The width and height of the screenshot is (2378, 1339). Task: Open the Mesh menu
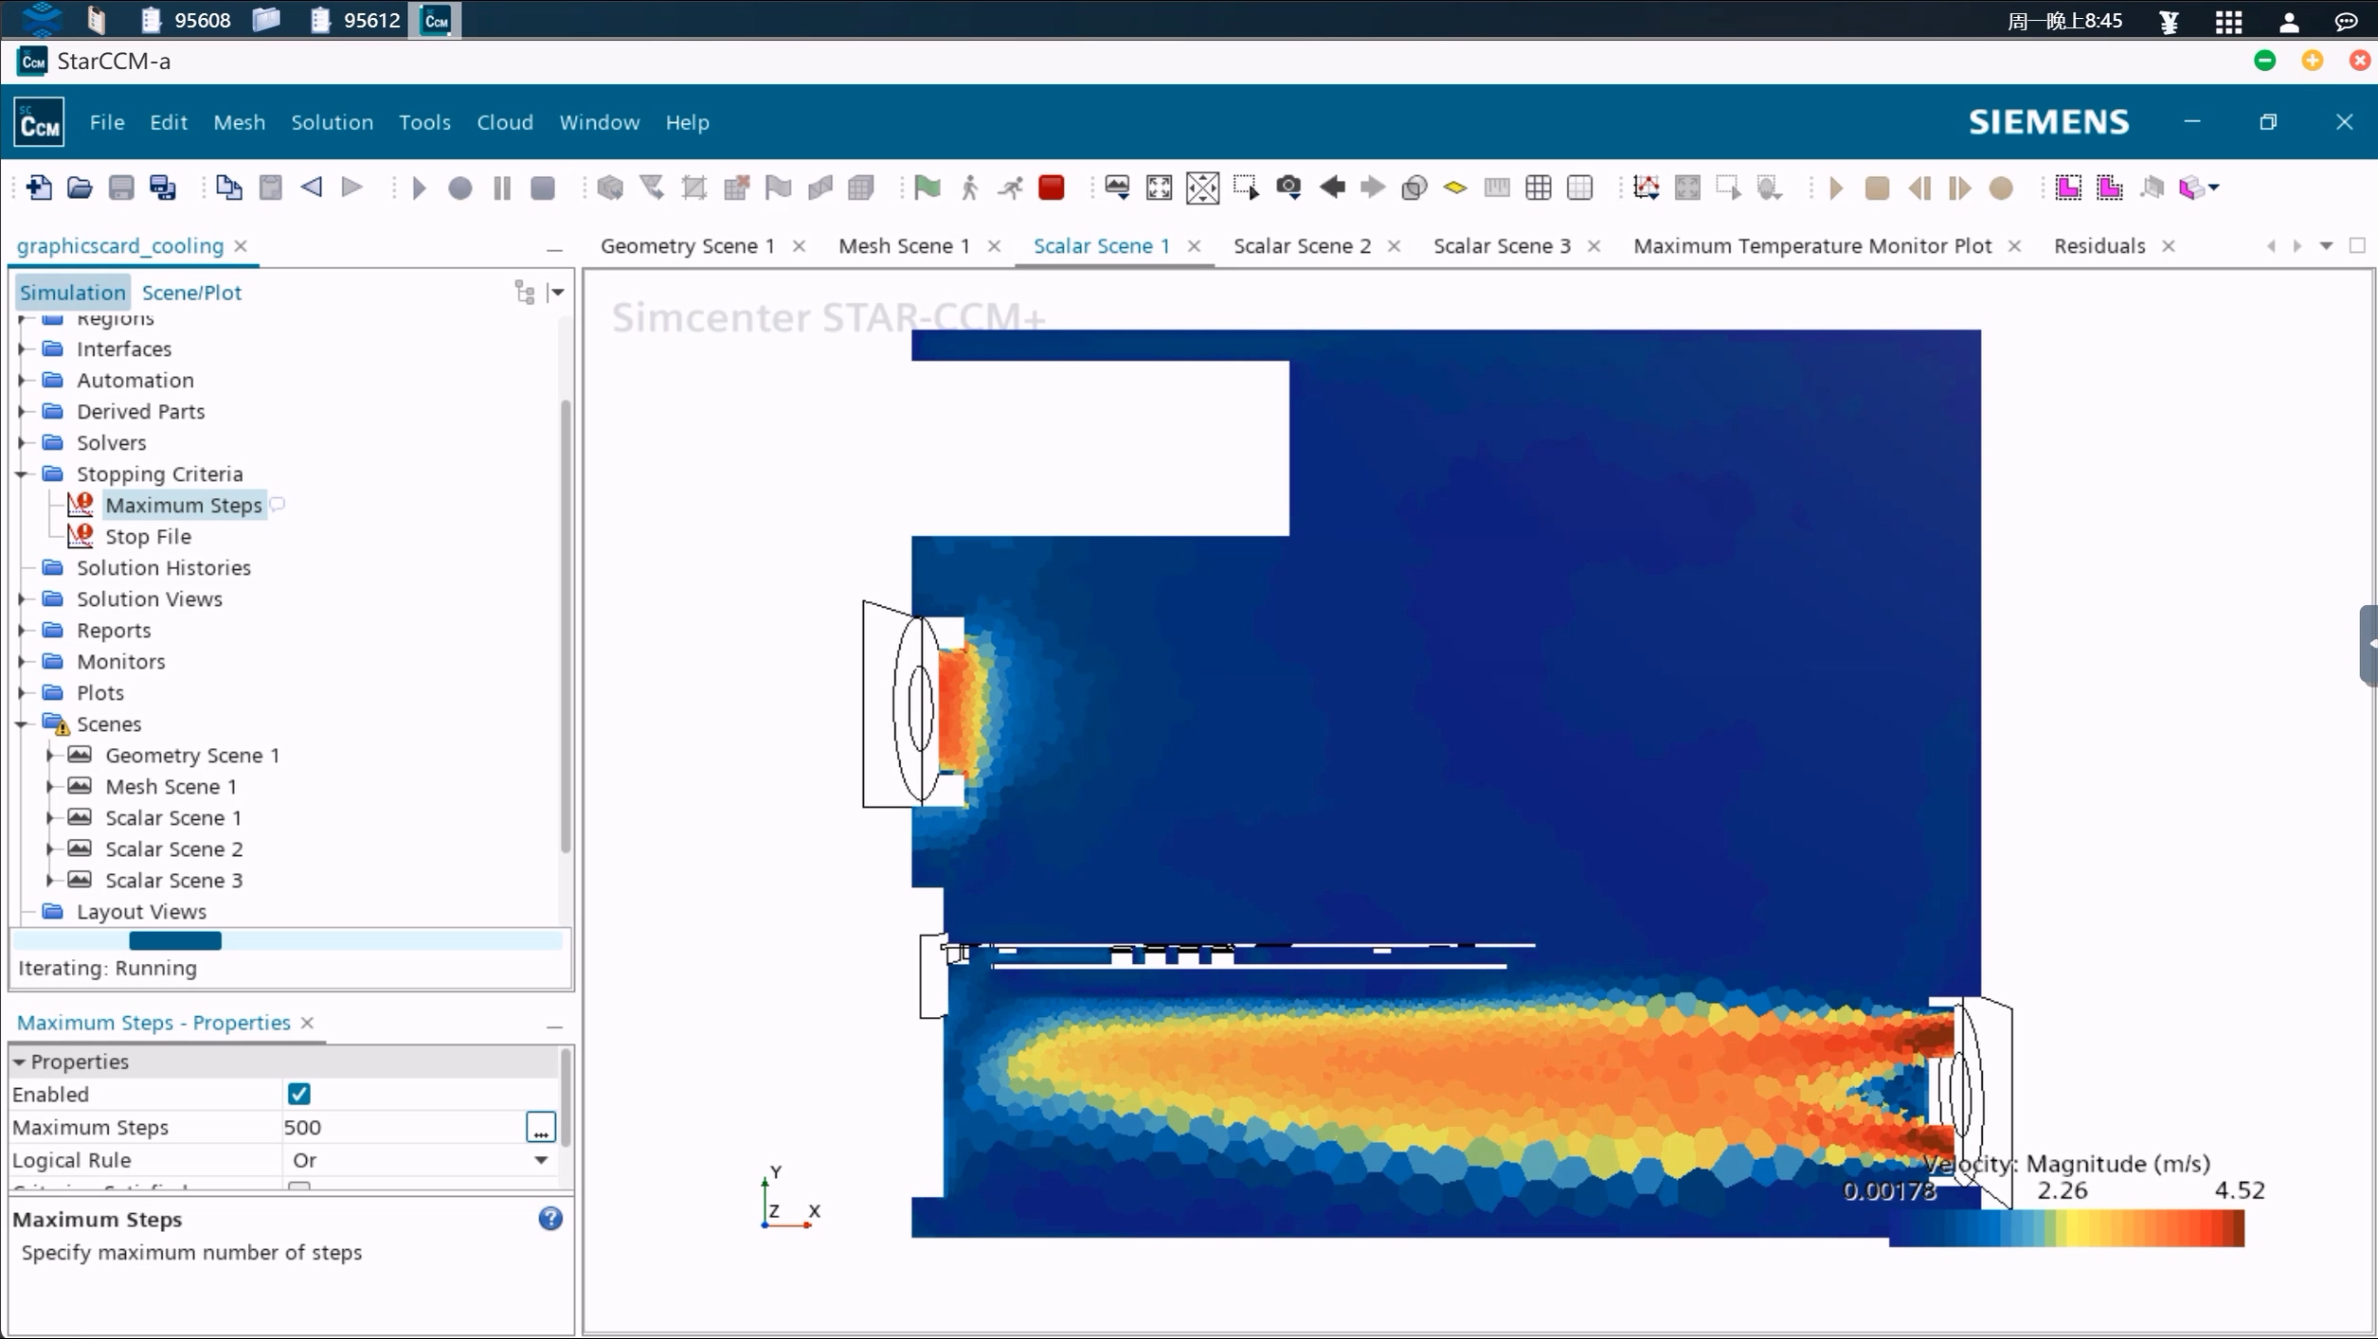(x=239, y=122)
